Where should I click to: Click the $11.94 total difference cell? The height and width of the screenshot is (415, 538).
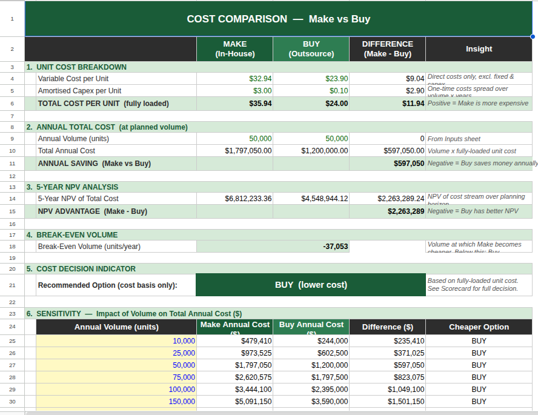(387, 104)
